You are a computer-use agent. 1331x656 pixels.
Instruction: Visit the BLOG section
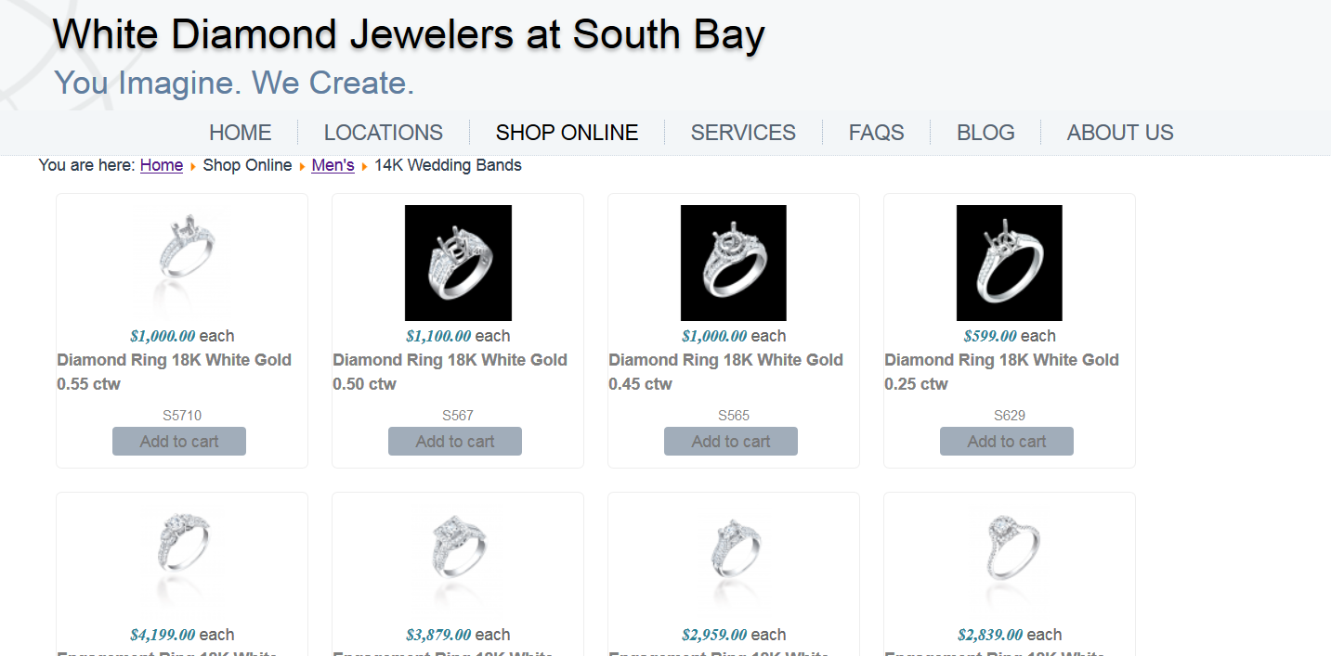point(985,133)
